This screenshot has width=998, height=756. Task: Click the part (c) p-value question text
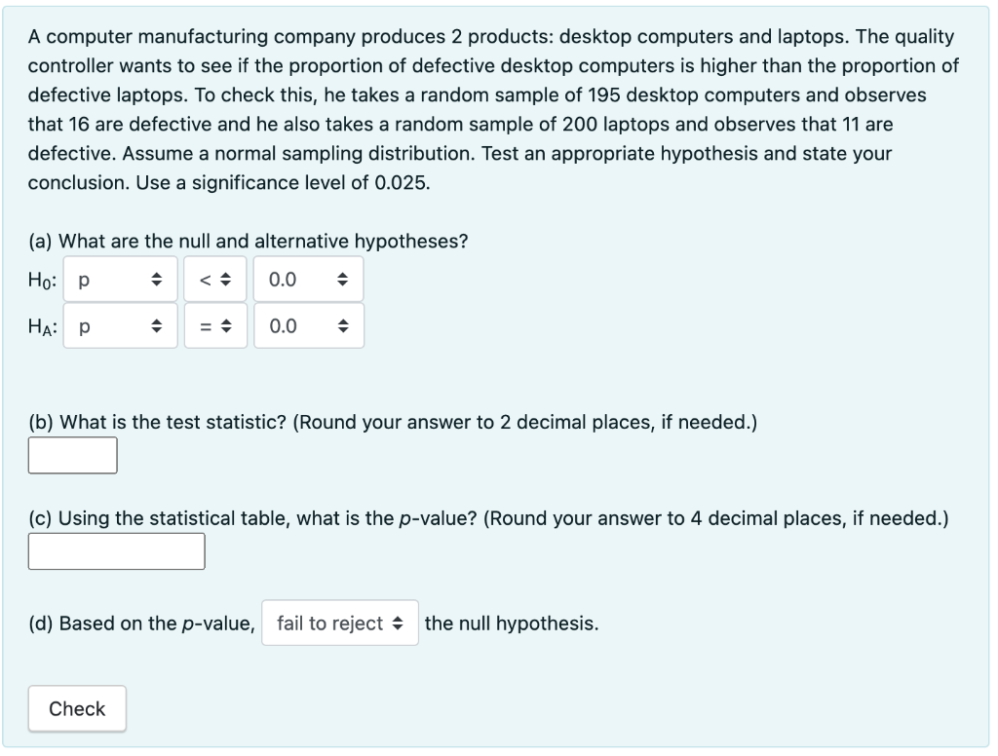(x=487, y=518)
